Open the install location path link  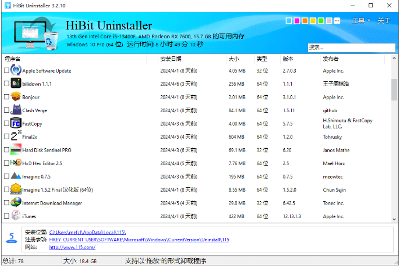click(87, 232)
